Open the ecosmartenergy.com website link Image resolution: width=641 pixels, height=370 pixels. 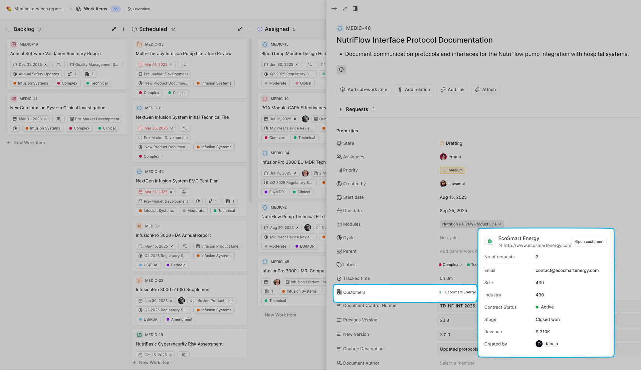pyautogui.click(x=535, y=246)
